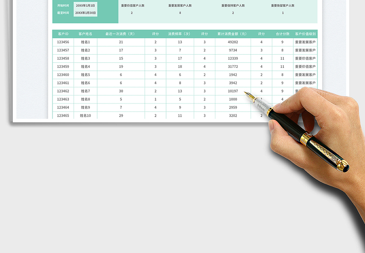The width and height of the screenshot is (365, 253).
Task: Select name cell 姓名6
Action: coord(85,83)
